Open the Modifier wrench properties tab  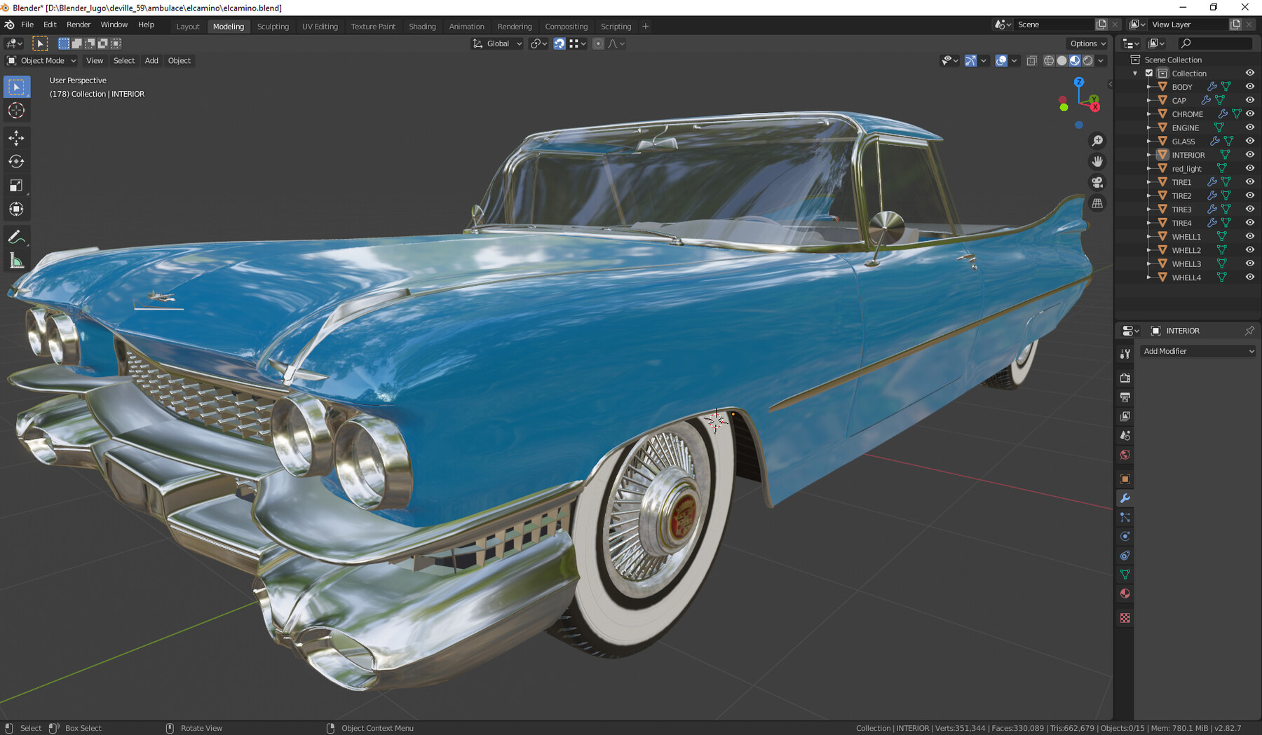(x=1125, y=498)
